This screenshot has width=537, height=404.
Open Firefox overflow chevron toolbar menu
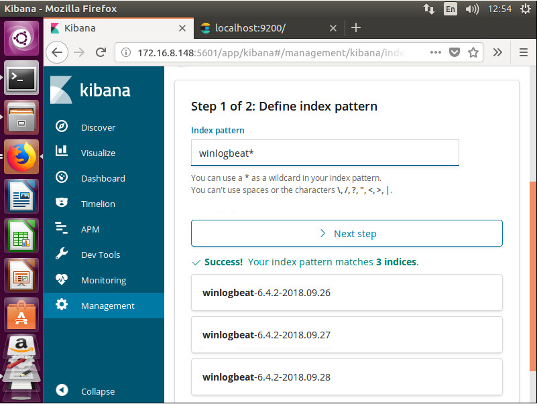[x=497, y=52]
